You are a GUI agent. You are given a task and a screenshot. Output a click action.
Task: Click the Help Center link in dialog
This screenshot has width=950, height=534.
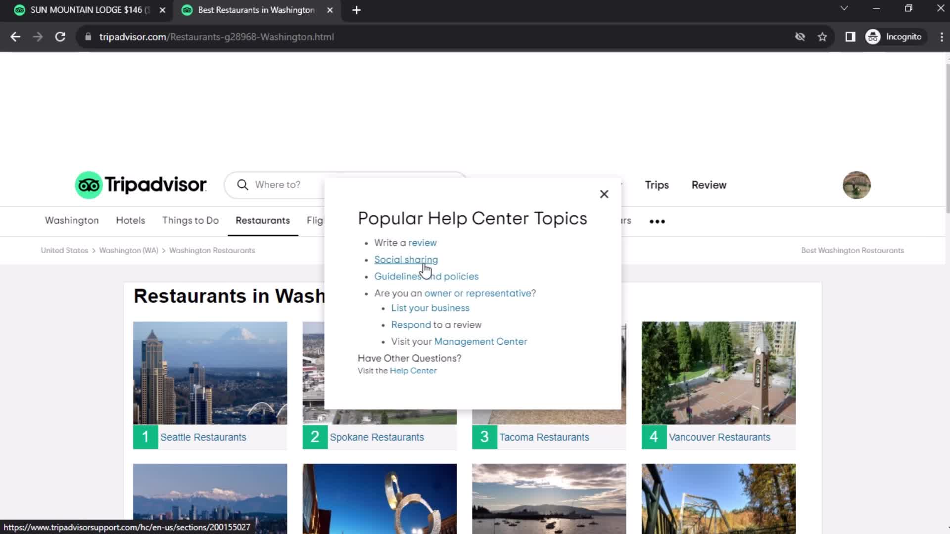(412, 370)
